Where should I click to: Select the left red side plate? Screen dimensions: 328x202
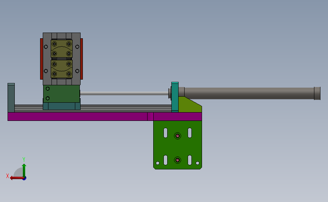point(41,59)
